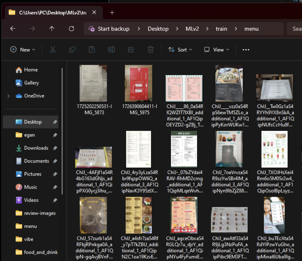Navigate up one folder level

coord(52,29)
